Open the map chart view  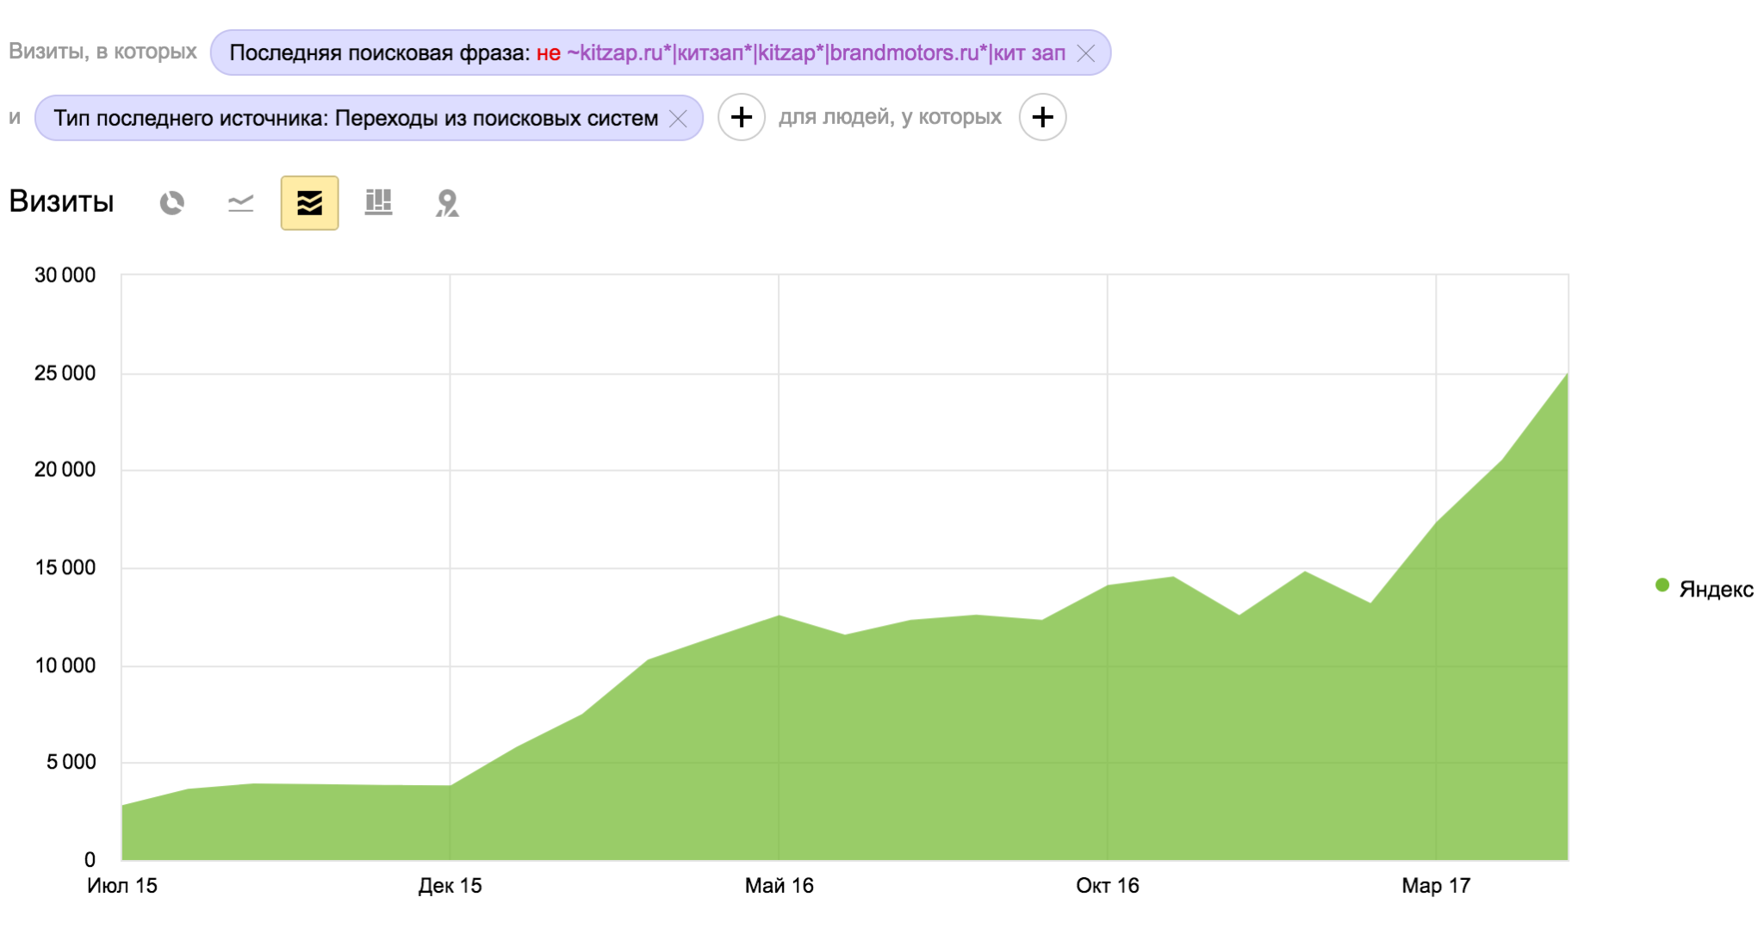pos(447,203)
